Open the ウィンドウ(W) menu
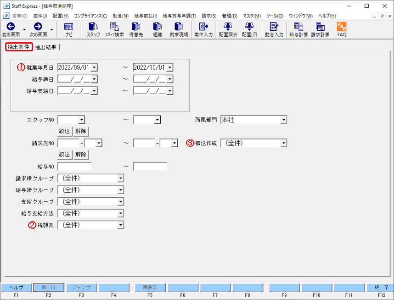This screenshot has width=394, height=300. tap(301, 16)
